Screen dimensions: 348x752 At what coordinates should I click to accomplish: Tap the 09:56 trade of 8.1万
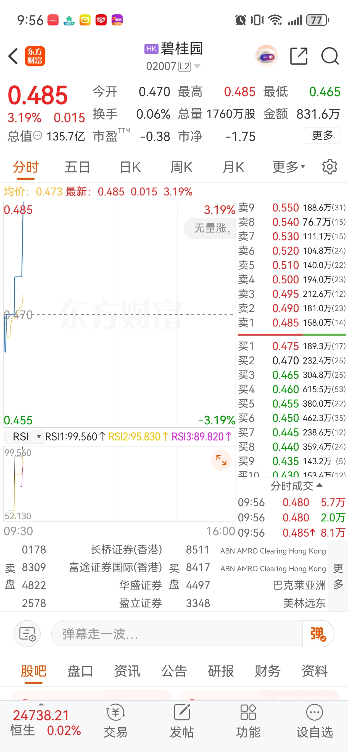292,532
